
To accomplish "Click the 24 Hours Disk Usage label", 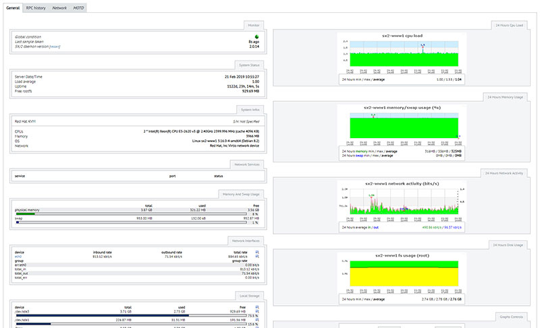I will pos(508,245).
